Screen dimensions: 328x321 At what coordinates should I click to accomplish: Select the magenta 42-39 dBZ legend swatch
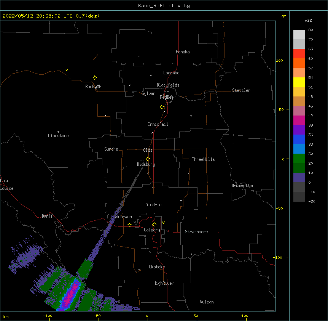[299, 120]
